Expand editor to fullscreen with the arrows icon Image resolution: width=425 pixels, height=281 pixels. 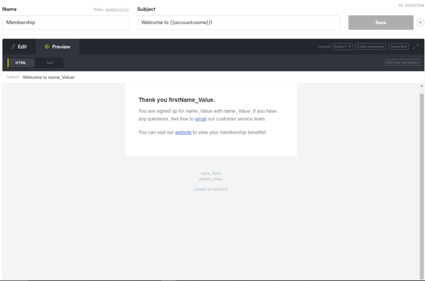pos(416,46)
